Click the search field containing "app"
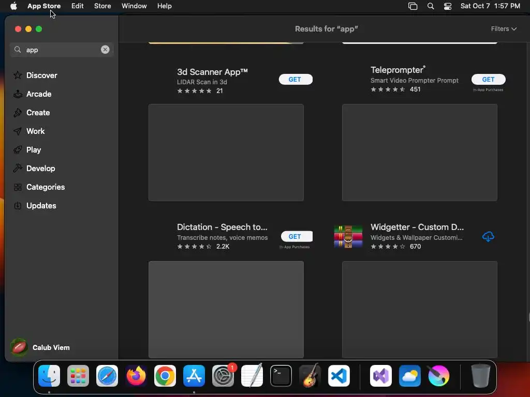This screenshot has height=397, width=530. (x=62, y=50)
